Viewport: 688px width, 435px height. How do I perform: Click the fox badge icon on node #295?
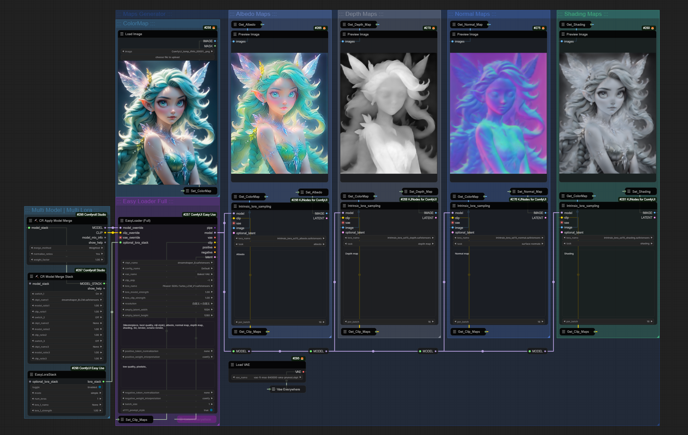[302, 358]
